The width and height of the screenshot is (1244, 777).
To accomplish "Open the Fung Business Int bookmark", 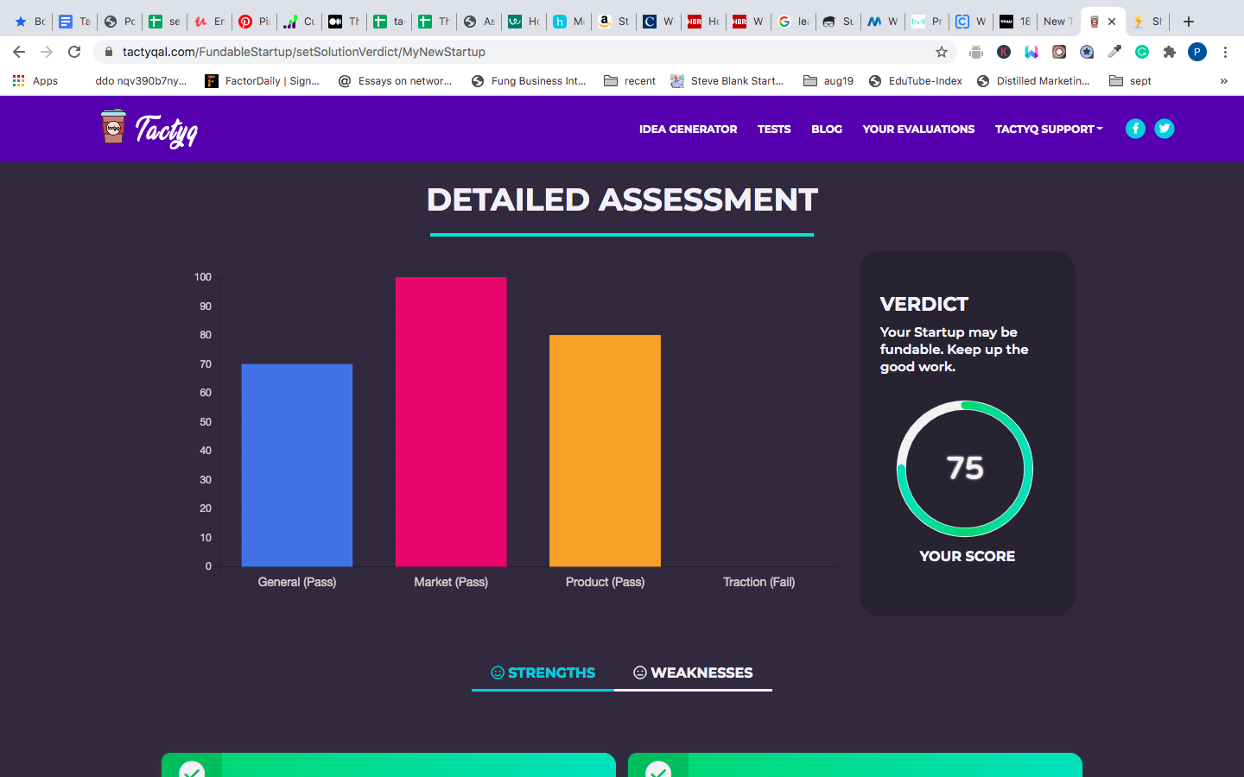I will tap(529, 81).
